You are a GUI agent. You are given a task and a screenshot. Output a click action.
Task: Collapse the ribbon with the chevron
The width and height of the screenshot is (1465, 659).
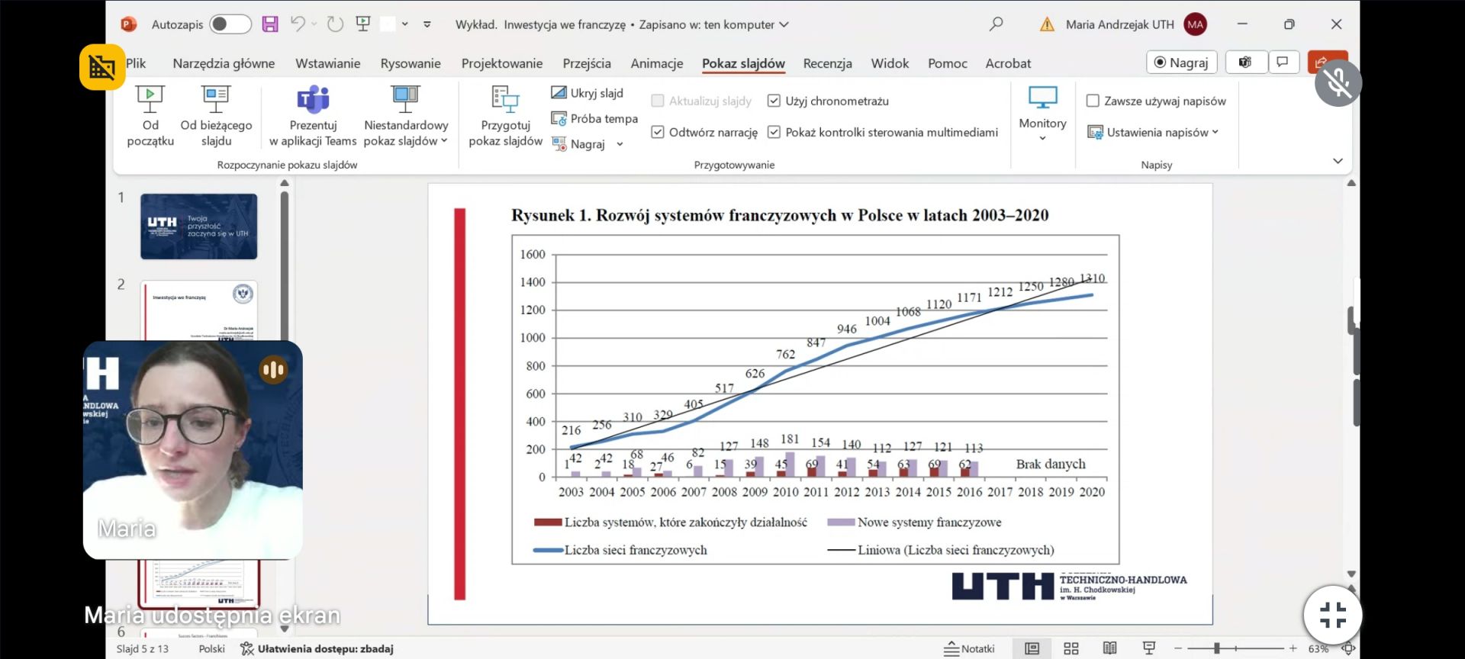(x=1338, y=161)
